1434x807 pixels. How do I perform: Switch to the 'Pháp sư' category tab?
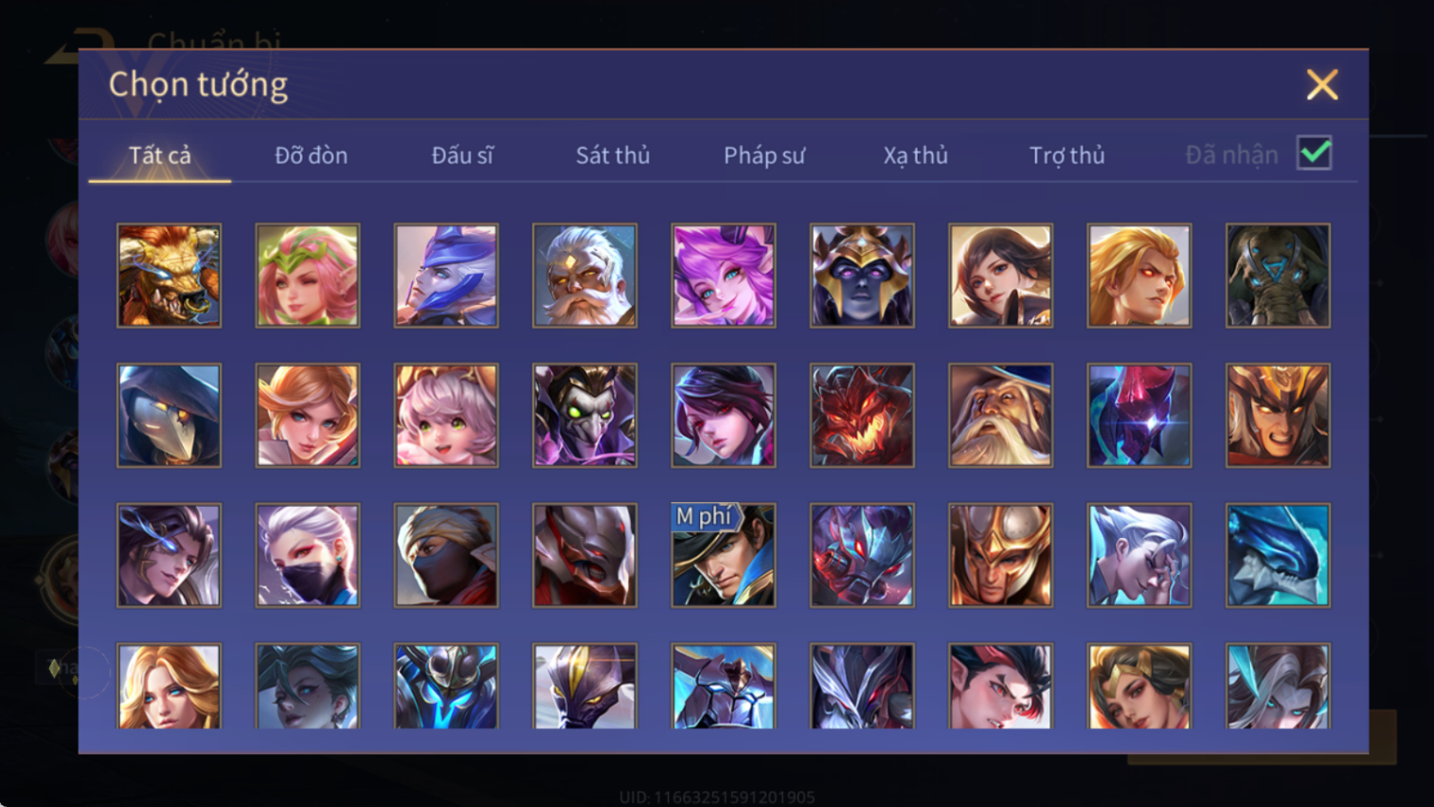[764, 155]
